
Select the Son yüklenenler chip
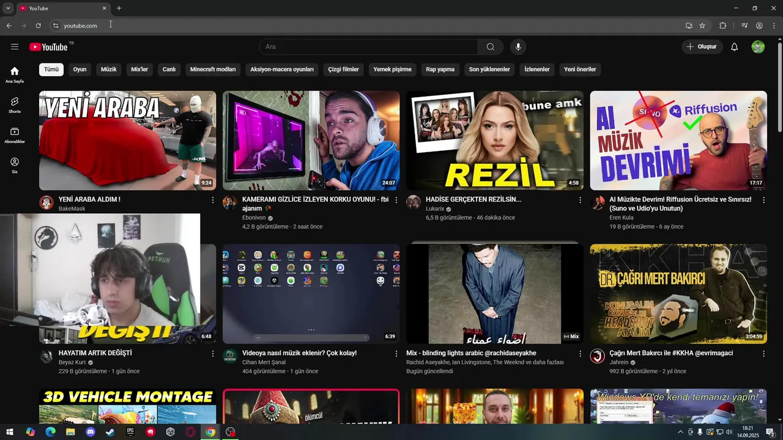pyautogui.click(x=489, y=70)
